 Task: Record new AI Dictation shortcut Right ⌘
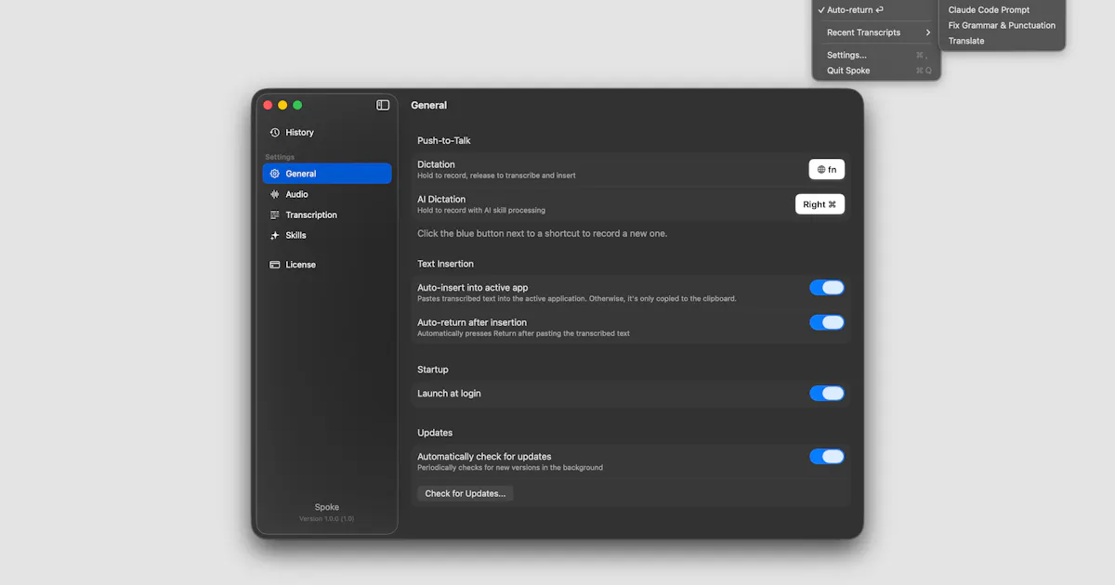click(820, 204)
